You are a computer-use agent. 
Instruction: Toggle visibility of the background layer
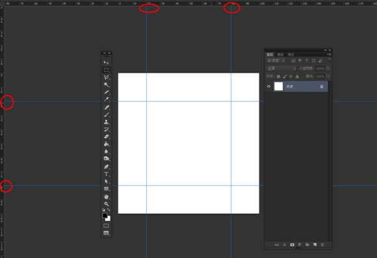[269, 86]
